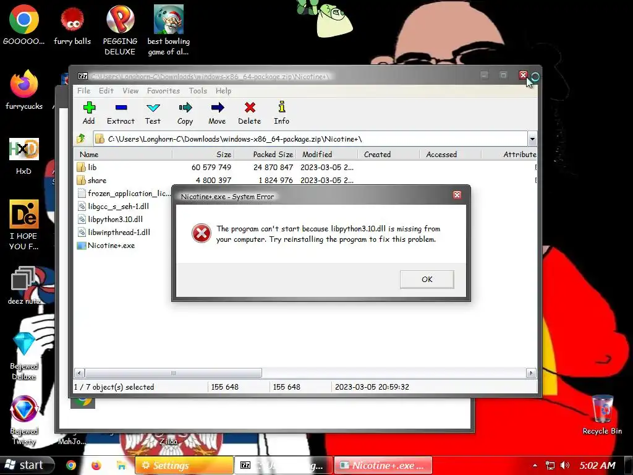
Task: Select Nicotine+.exe in the file list
Action: pyautogui.click(x=106, y=246)
